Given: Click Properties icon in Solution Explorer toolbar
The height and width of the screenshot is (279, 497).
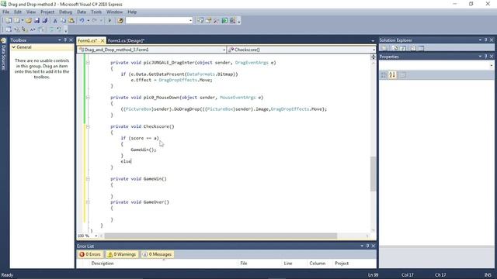Looking at the screenshot, I should (x=384, y=48).
